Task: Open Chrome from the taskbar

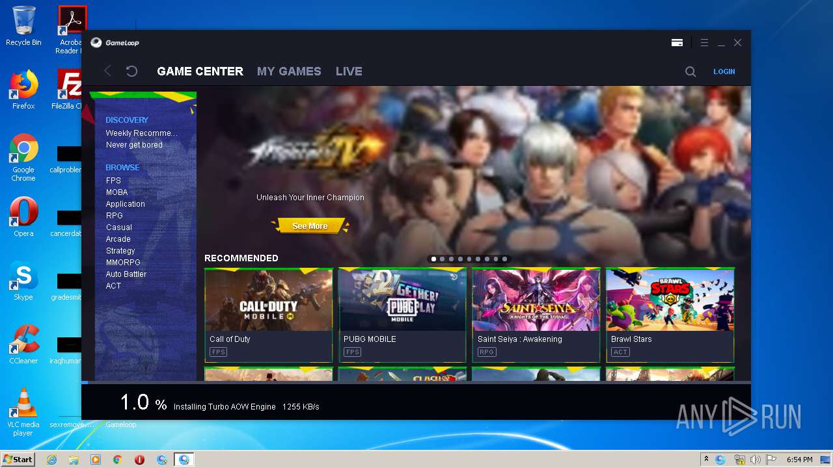Action: point(117,460)
